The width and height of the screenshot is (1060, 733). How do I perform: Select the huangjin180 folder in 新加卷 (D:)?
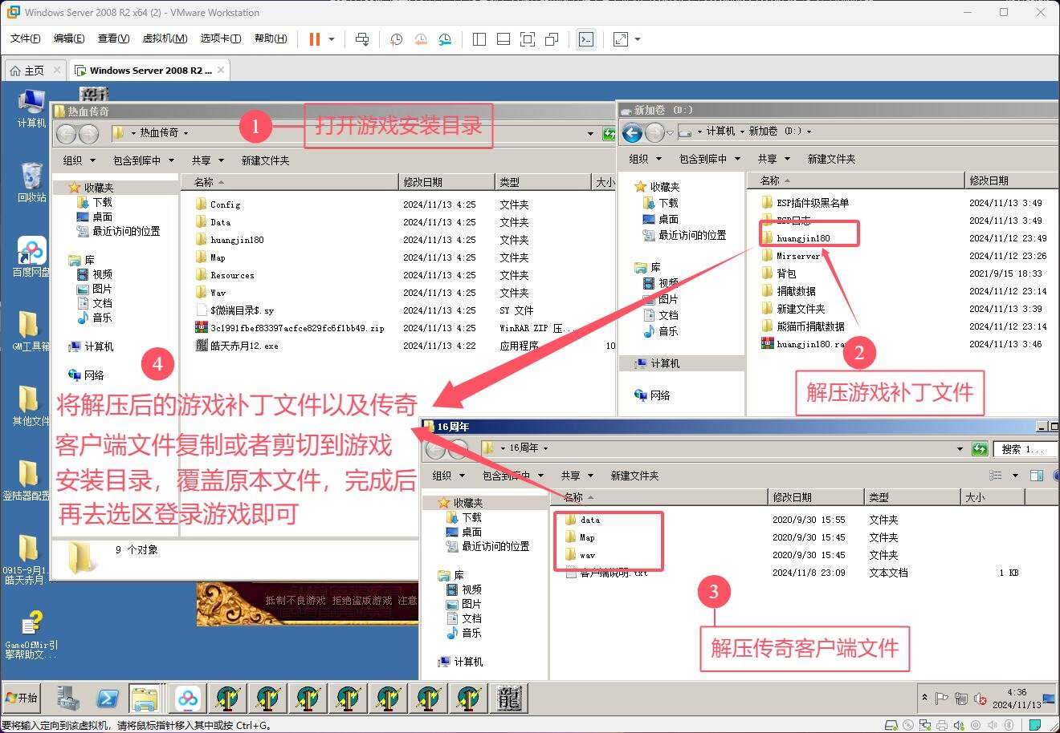pos(803,238)
